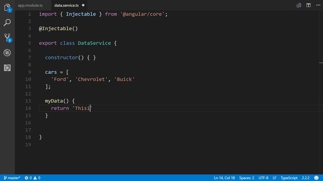
Task: Click line number 5 in the gutter
Action: [x=29, y=43]
